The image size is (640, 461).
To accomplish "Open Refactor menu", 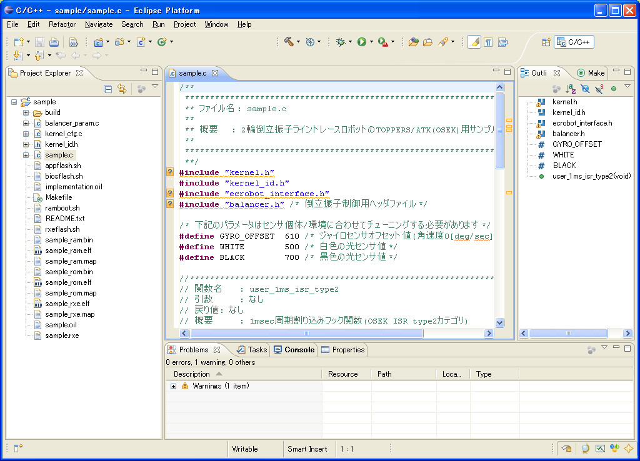I will pos(62,24).
